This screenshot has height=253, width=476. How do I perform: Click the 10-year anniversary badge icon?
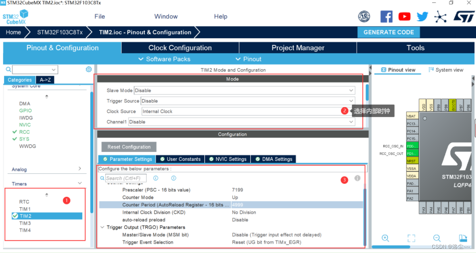tap(364, 16)
